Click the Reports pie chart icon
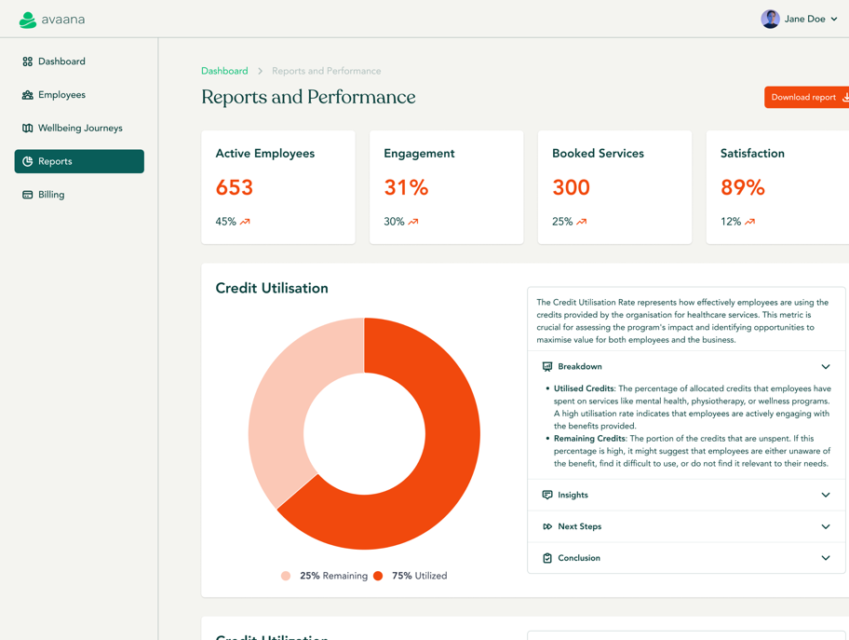Image resolution: width=849 pixels, height=640 pixels. pos(27,161)
